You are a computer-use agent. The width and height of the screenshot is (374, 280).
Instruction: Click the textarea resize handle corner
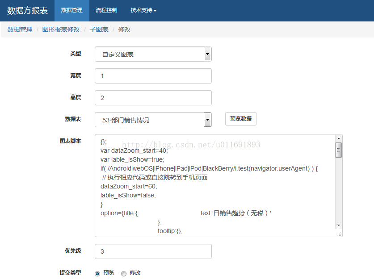[x=340, y=234]
